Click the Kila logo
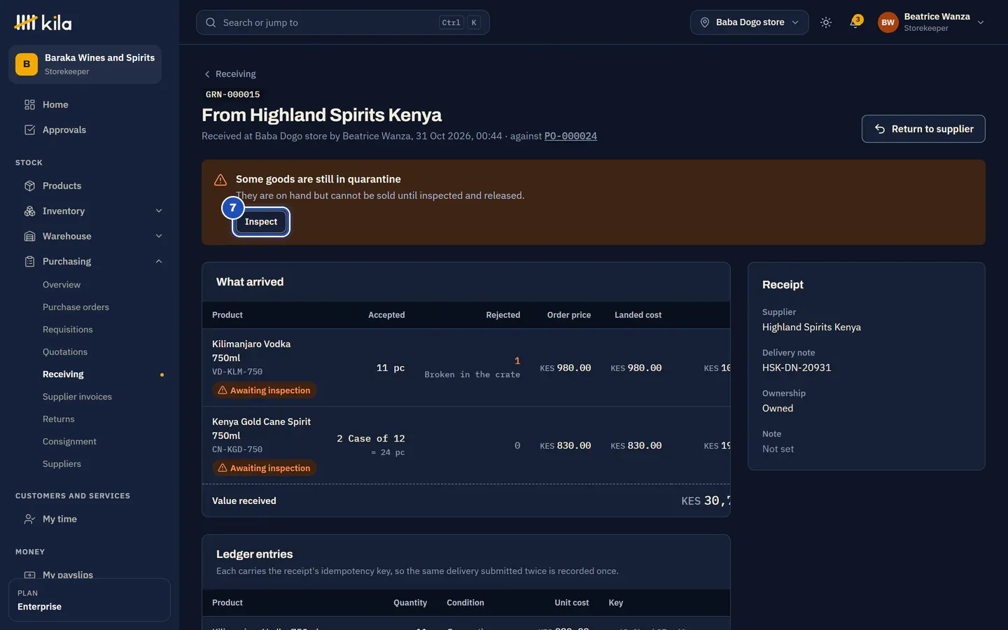The image size is (1008, 630). [43, 22]
